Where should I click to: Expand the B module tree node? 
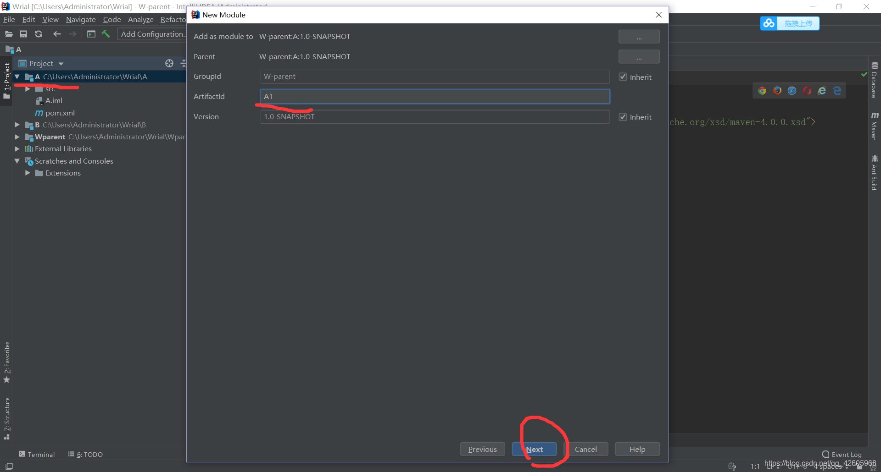(x=17, y=125)
